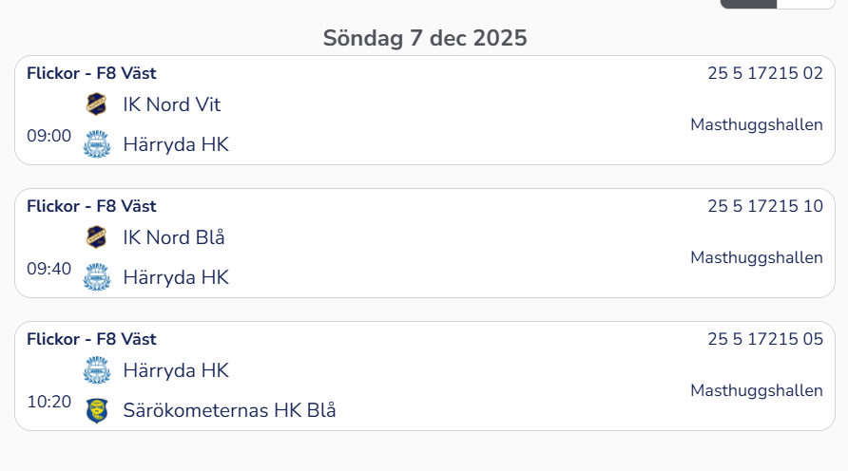Click the IK Nord Blå team logo
The height and width of the screenshot is (471, 848).
(x=97, y=237)
